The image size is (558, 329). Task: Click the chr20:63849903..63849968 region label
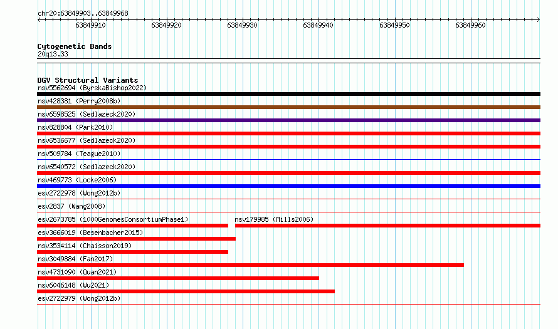[83, 13]
